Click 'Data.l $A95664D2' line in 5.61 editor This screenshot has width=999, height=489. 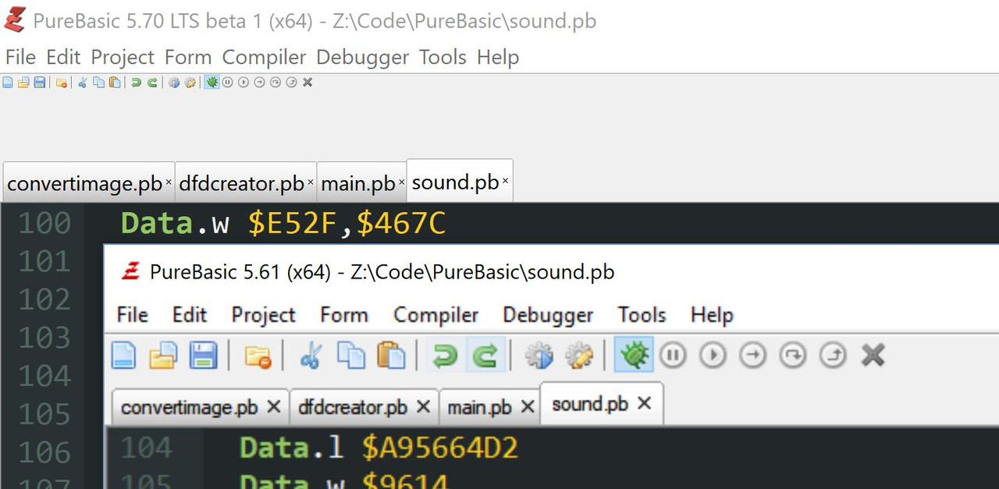[379, 448]
